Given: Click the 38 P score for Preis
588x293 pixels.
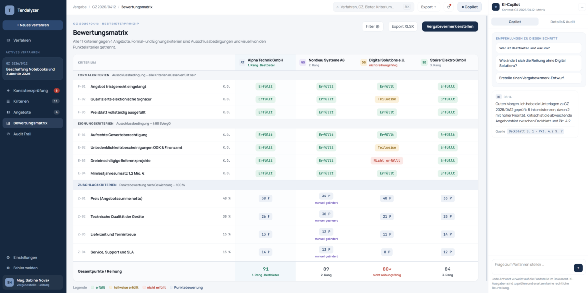Looking at the screenshot, I should tap(266, 198).
